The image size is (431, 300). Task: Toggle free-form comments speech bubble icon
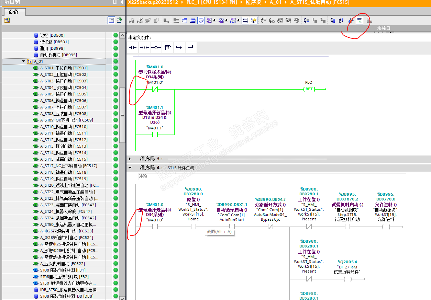tap(201, 21)
